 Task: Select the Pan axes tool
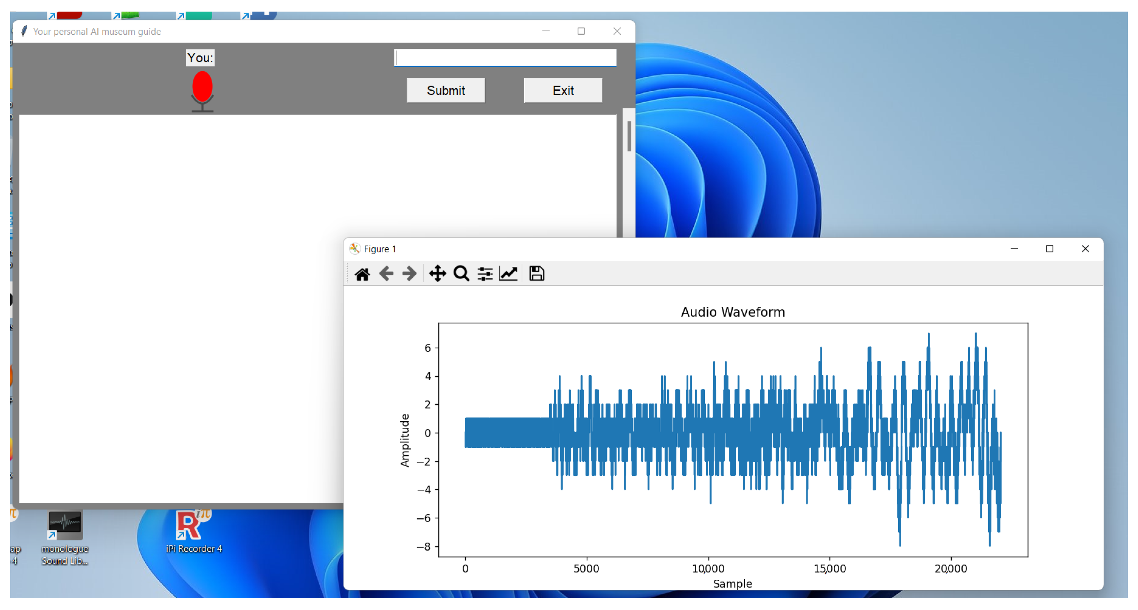(x=437, y=274)
